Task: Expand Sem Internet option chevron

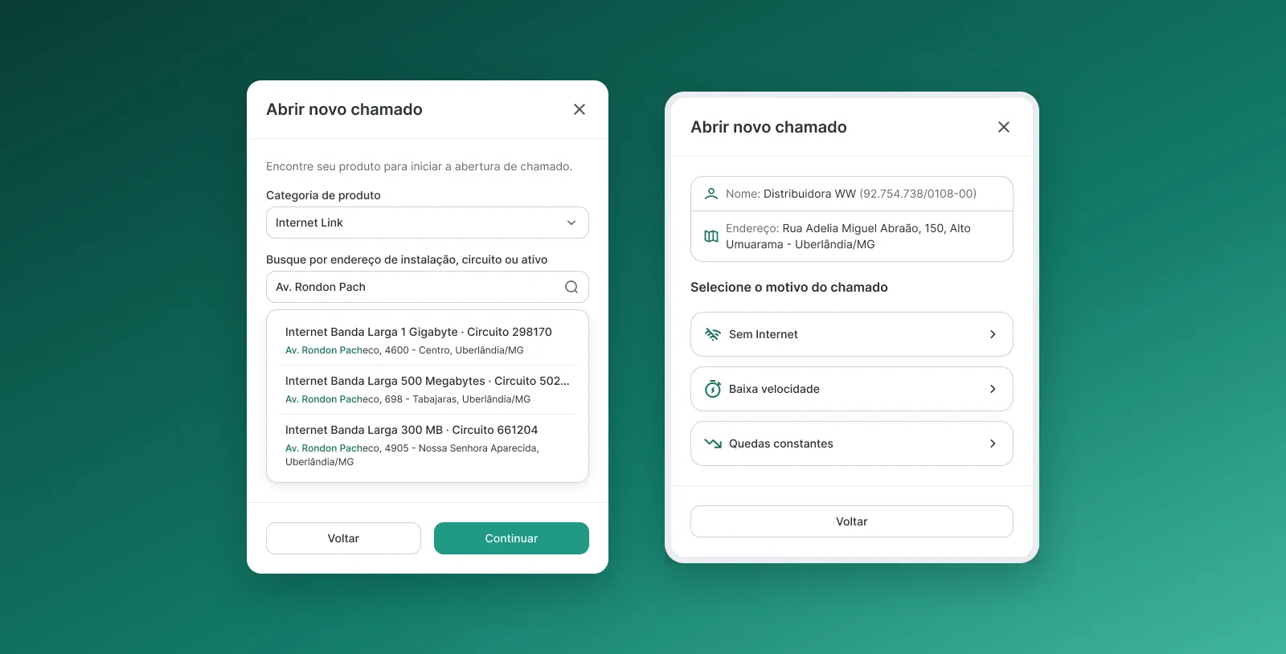Action: coord(993,334)
